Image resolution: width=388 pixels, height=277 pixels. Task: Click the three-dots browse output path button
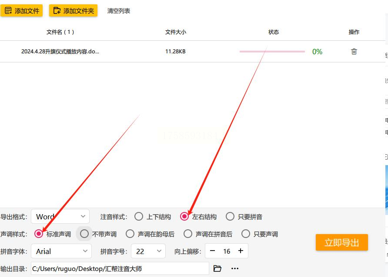coord(235,268)
